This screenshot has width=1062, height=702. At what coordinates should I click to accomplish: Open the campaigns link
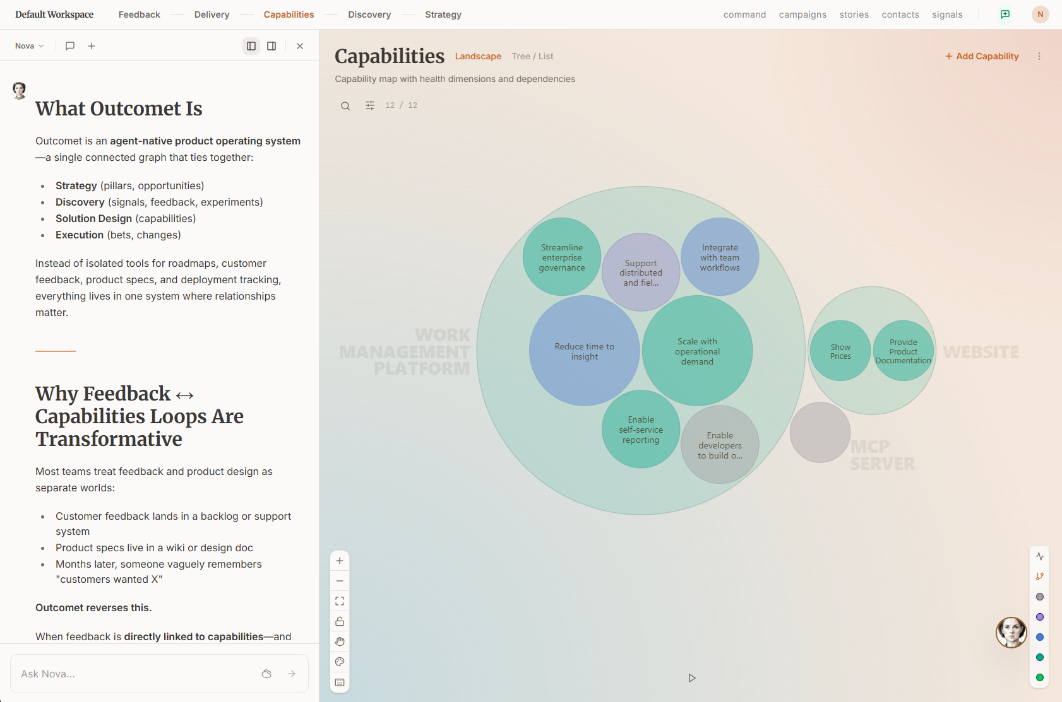[x=802, y=15]
